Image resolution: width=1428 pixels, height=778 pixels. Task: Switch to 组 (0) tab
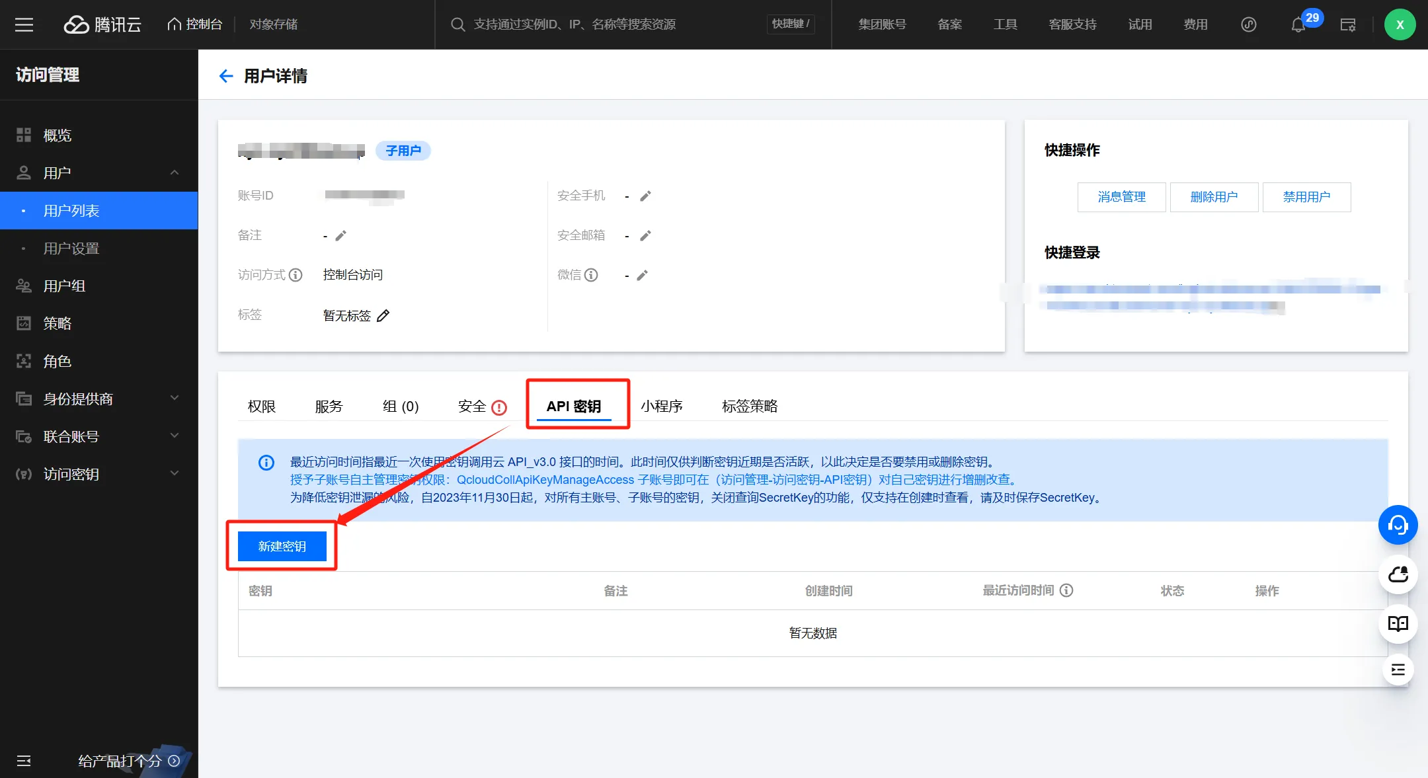pyautogui.click(x=401, y=406)
